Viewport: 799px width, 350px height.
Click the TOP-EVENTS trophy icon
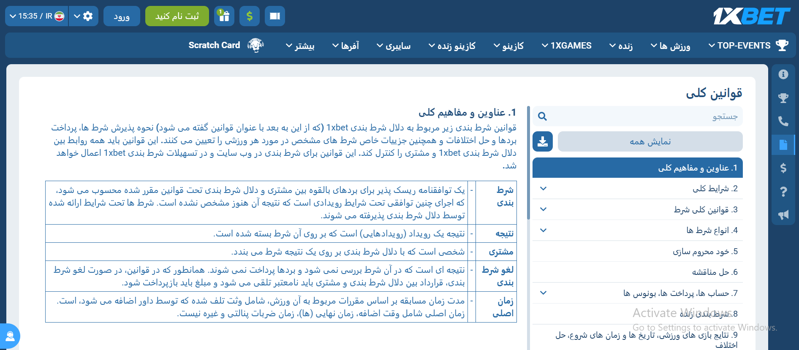(782, 45)
